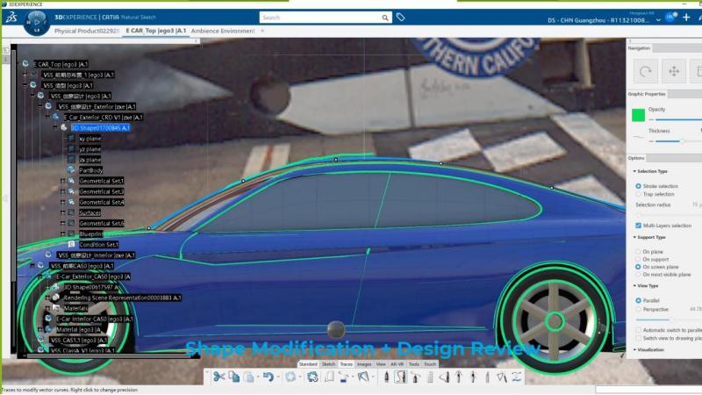Open the Physical Product tab
This screenshot has width=702, height=395.
point(86,31)
